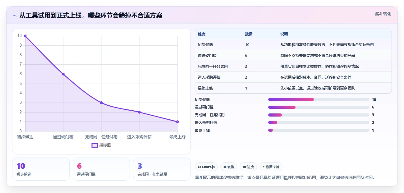
Task: Select the chart point for 进入采购评估 at 2
Action: tap(139, 112)
